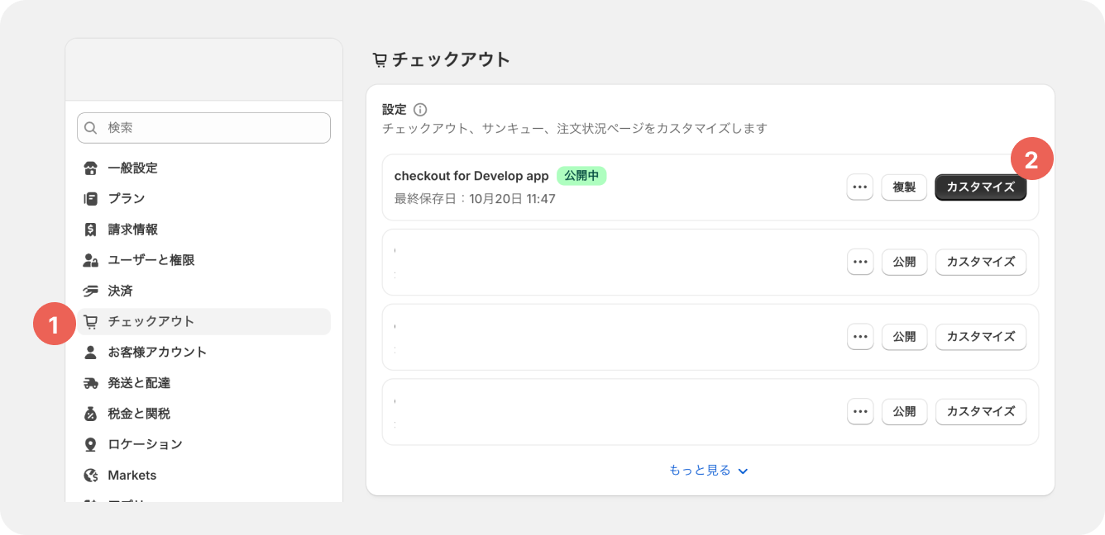This screenshot has height=535, width=1105.
Task: Click the ロケーション pin icon
Action: 91,444
